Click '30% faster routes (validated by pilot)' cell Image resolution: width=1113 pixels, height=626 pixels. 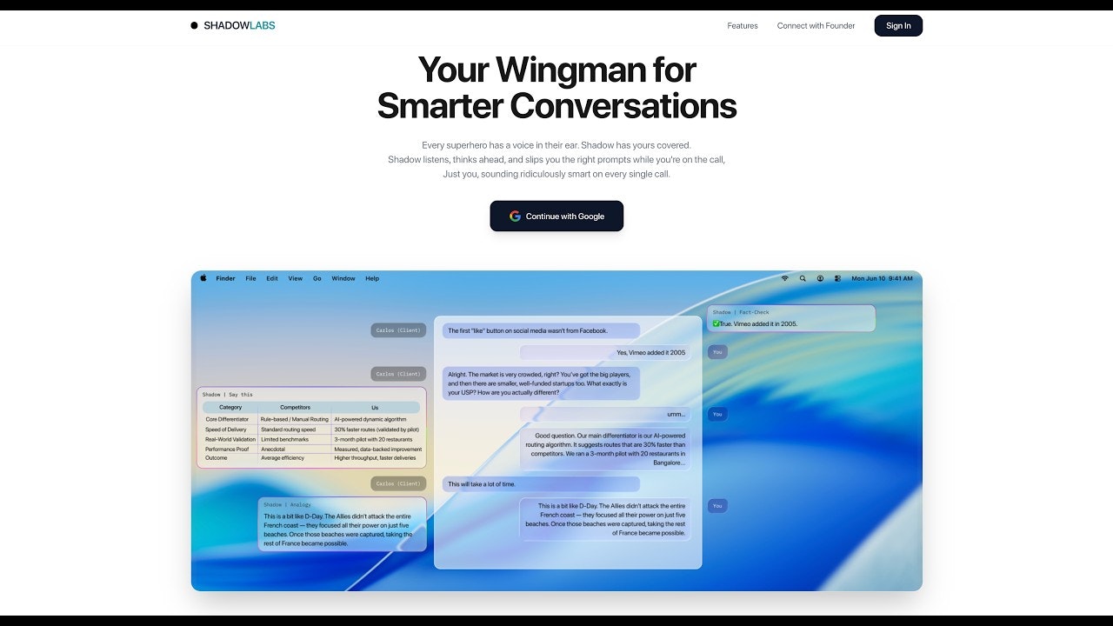[x=377, y=430]
